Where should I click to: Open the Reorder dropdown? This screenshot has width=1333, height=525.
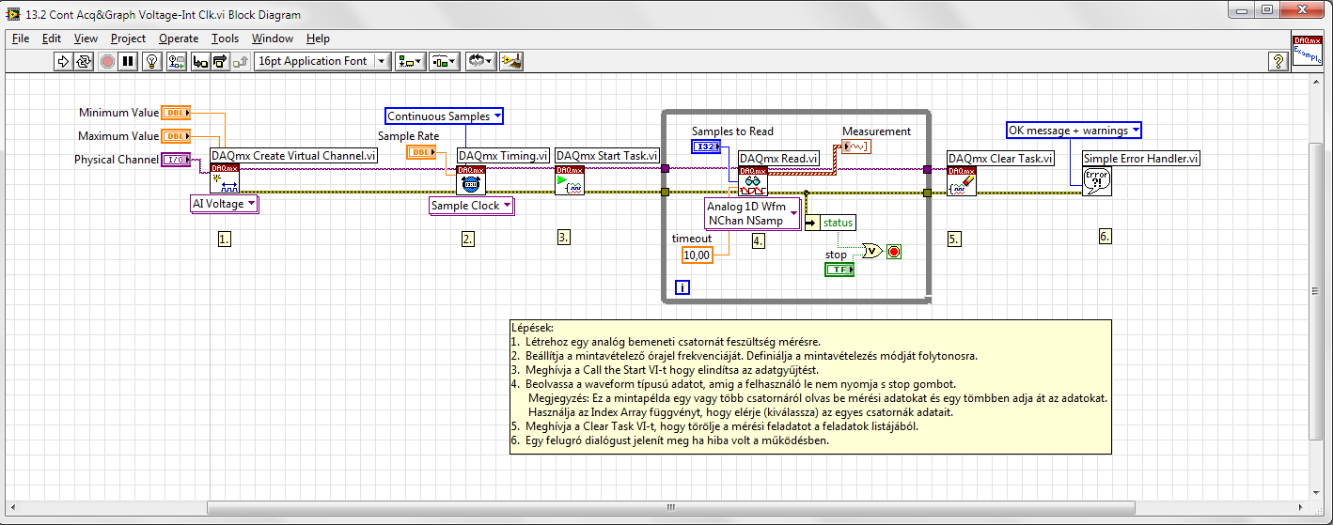pyautogui.click(x=480, y=61)
